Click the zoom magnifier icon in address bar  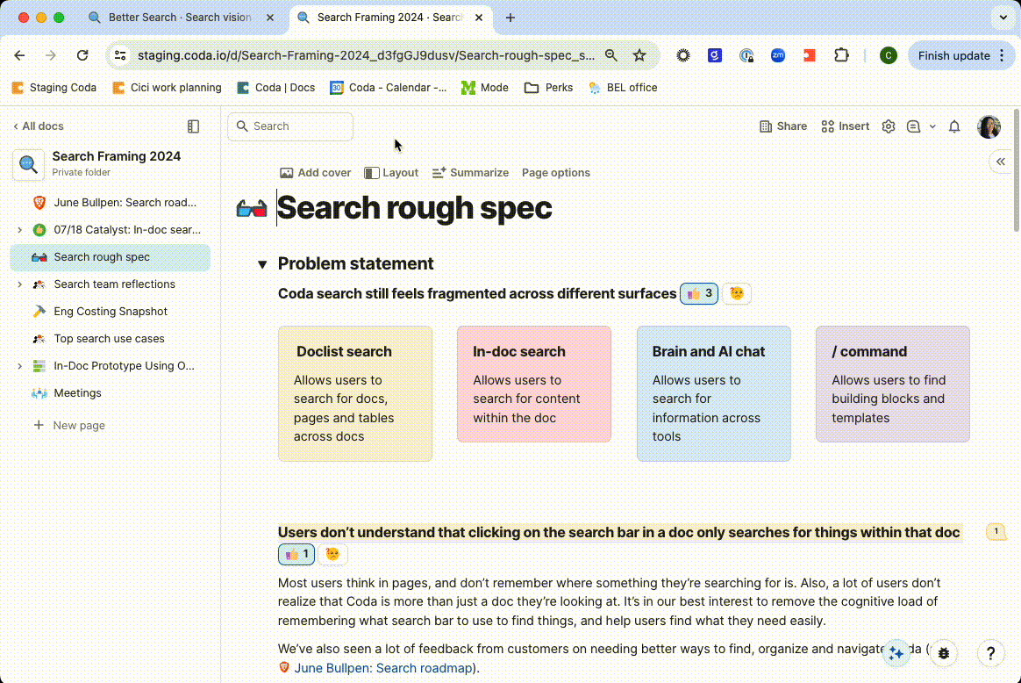tap(610, 55)
